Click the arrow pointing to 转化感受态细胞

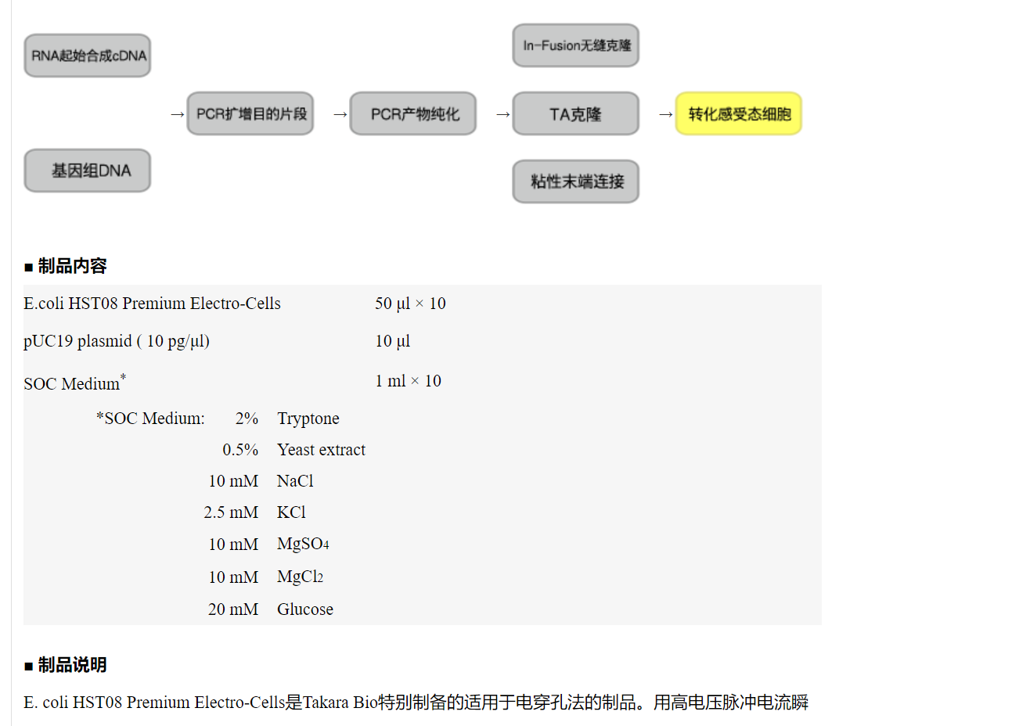(665, 114)
